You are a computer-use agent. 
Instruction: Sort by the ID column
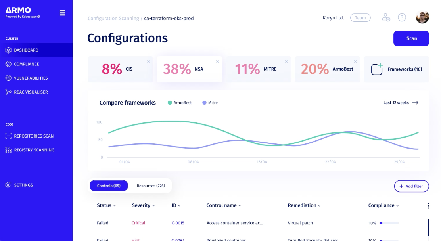point(176,205)
